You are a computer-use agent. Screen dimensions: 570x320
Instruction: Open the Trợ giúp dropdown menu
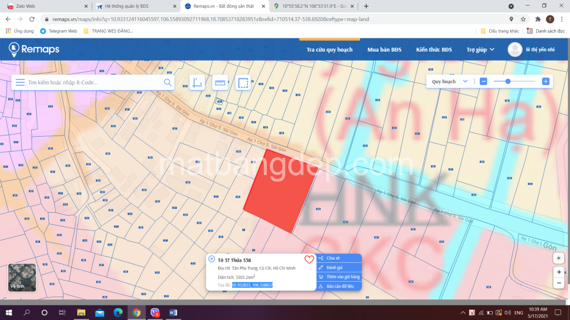click(480, 49)
